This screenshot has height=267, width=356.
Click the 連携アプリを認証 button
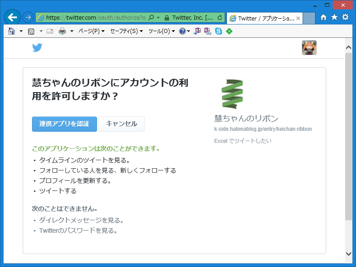[64, 124]
